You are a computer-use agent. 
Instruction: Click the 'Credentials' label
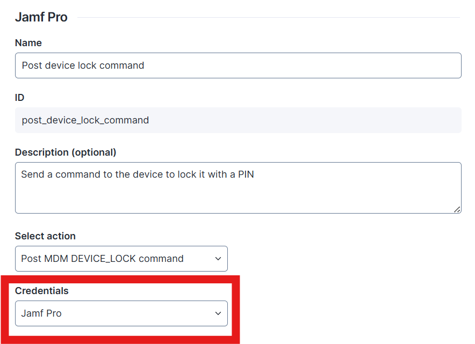coord(42,291)
